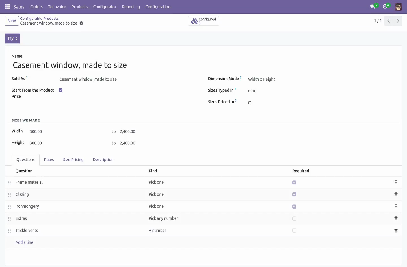Open the Configured smart button
Viewport: 407px width, 267px height.
coord(203,21)
